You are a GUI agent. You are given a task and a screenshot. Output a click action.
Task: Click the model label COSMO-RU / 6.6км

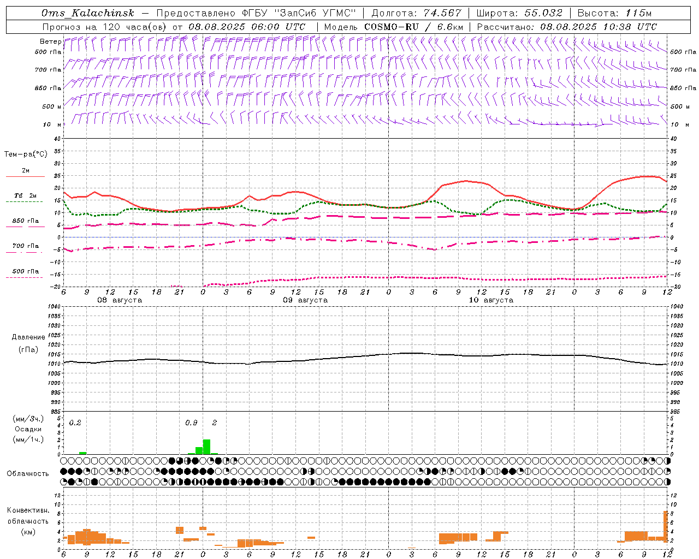pyautogui.click(x=413, y=27)
